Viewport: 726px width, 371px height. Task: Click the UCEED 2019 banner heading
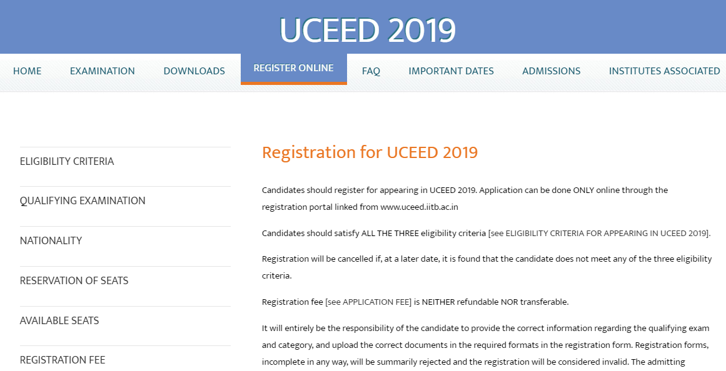368,27
